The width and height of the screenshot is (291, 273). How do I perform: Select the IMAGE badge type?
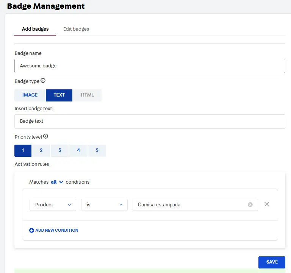[30, 95]
